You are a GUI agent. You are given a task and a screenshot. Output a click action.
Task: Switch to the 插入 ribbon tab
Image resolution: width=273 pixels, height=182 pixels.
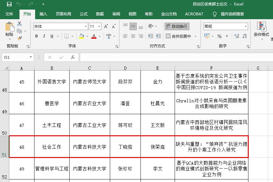pyautogui.click(x=43, y=14)
